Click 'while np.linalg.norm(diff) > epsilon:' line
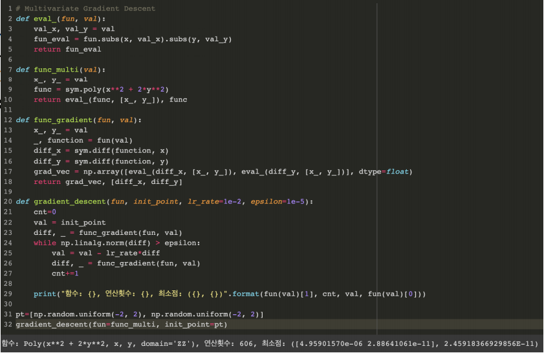Viewport: 544px width, 353px height. pyautogui.click(x=117, y=243)
